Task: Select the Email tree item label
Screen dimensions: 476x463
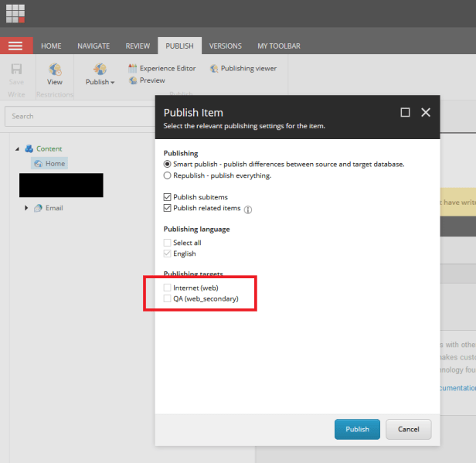Action: point(54,208)
